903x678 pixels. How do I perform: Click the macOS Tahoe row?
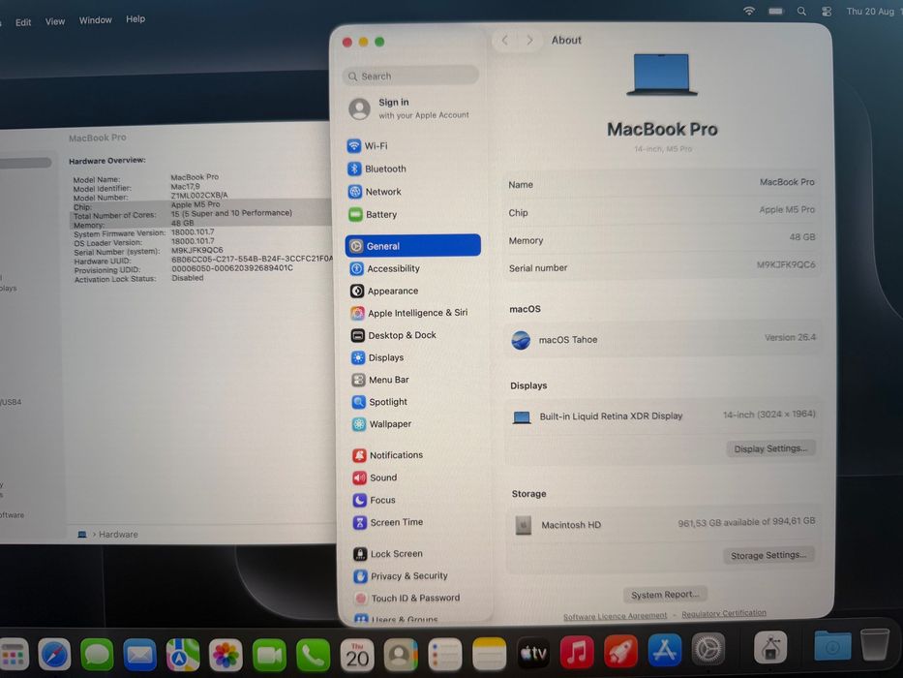coord(662,339)
